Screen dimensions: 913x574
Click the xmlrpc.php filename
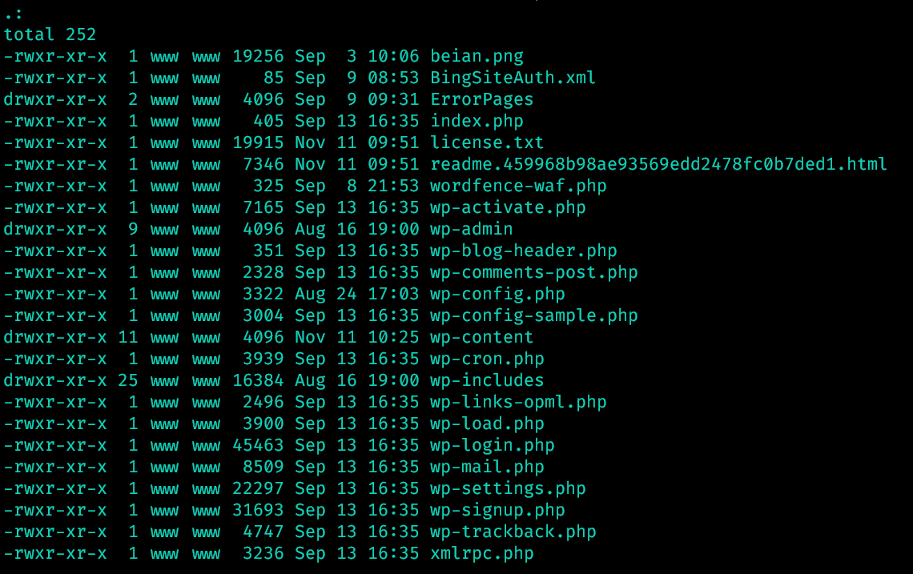pos(481,553)
